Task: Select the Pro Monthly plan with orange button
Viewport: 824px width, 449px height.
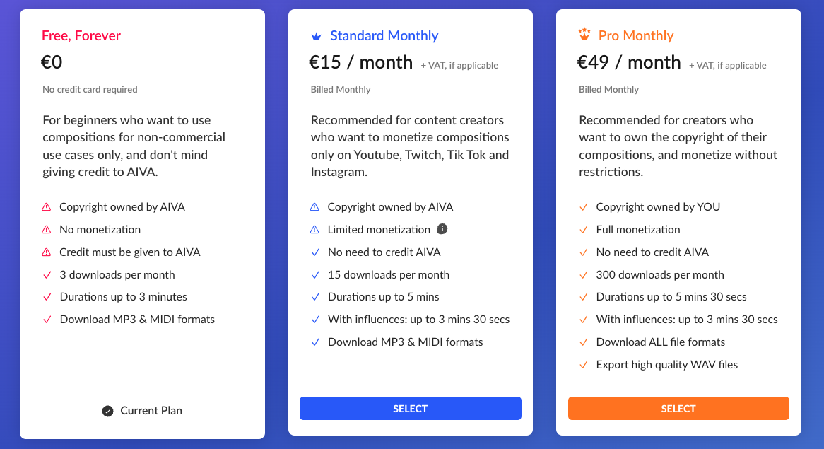Action: point(678,409)
